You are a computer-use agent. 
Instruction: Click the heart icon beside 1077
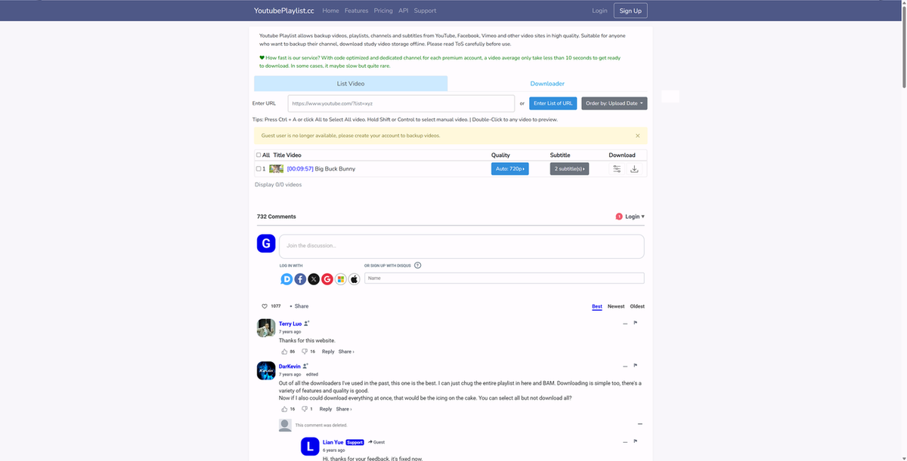(265, 306)
